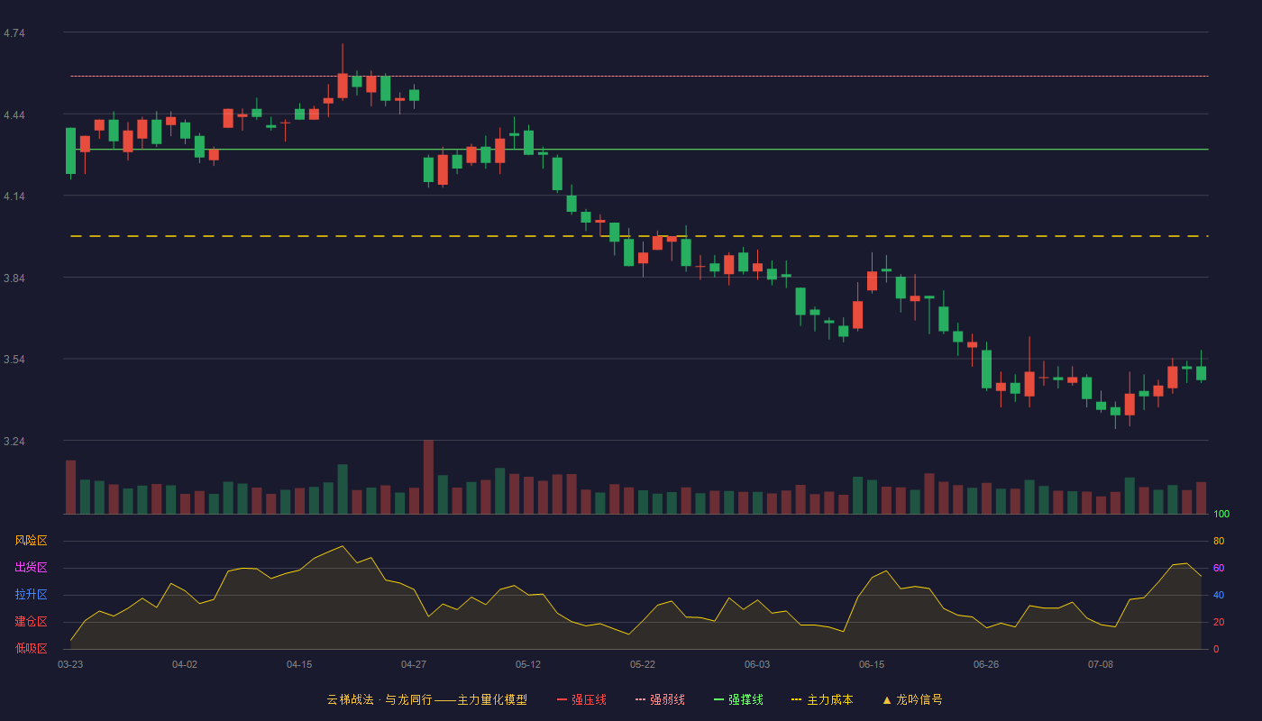Click the 05-22 date label

(643, 664)
